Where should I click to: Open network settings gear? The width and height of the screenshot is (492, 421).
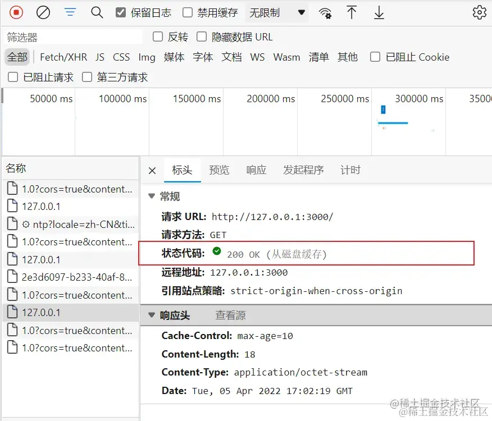[479, 12]
